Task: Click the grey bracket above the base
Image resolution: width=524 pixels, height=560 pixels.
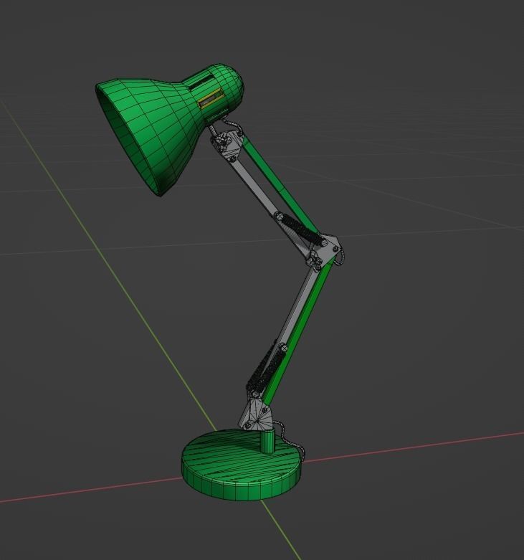Action: tap(257, 414)
